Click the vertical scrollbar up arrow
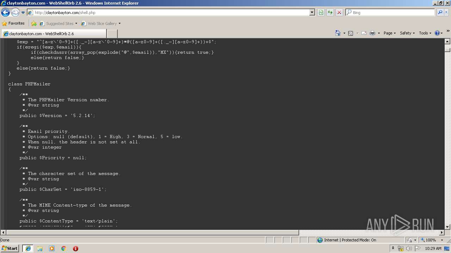Image resolution: width=451 pixels, height=253 pixels. click(447, 41)
